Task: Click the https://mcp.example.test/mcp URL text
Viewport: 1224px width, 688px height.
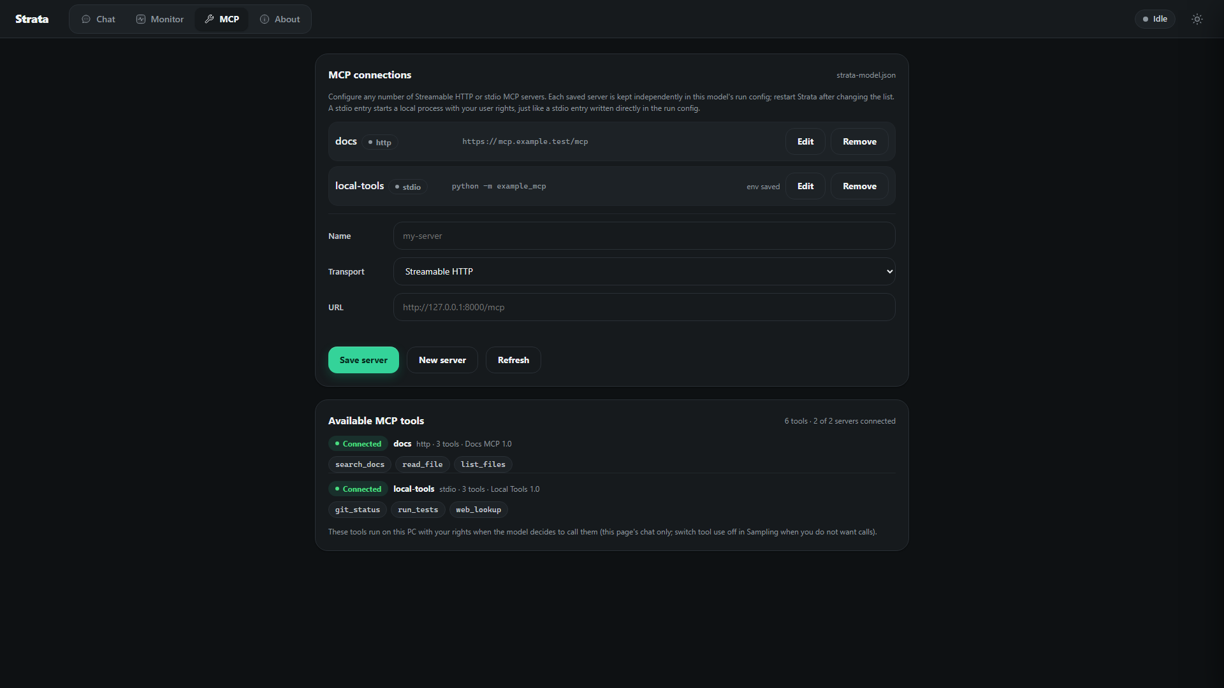Action: tap(525, 141)
